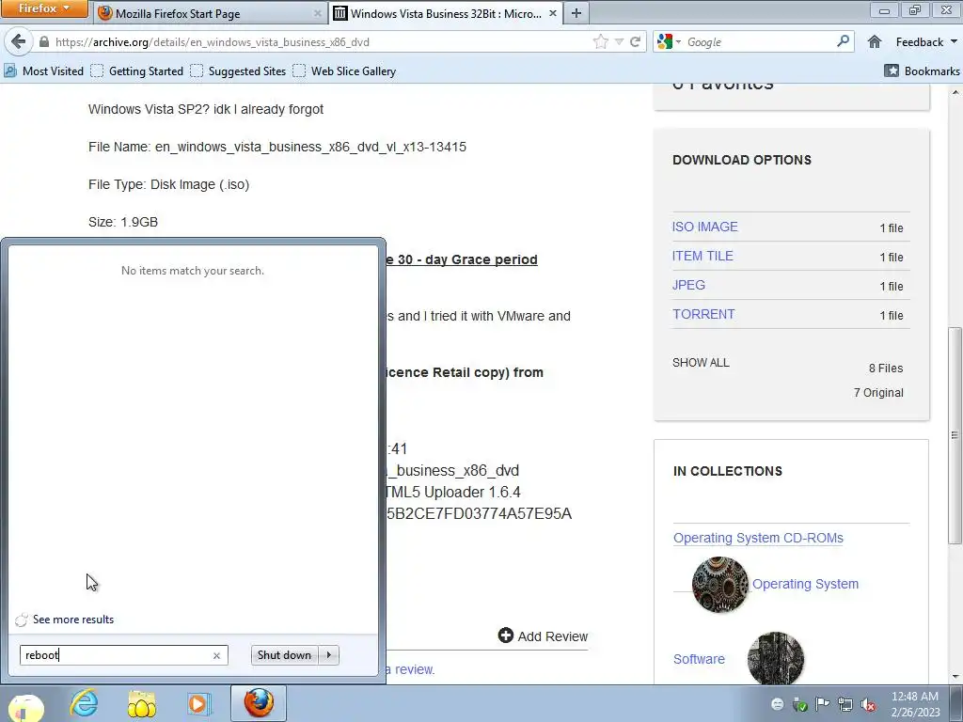Click the 7 Original files text
The height and width of the screenshot is (722, 963).
click(878, 392)
